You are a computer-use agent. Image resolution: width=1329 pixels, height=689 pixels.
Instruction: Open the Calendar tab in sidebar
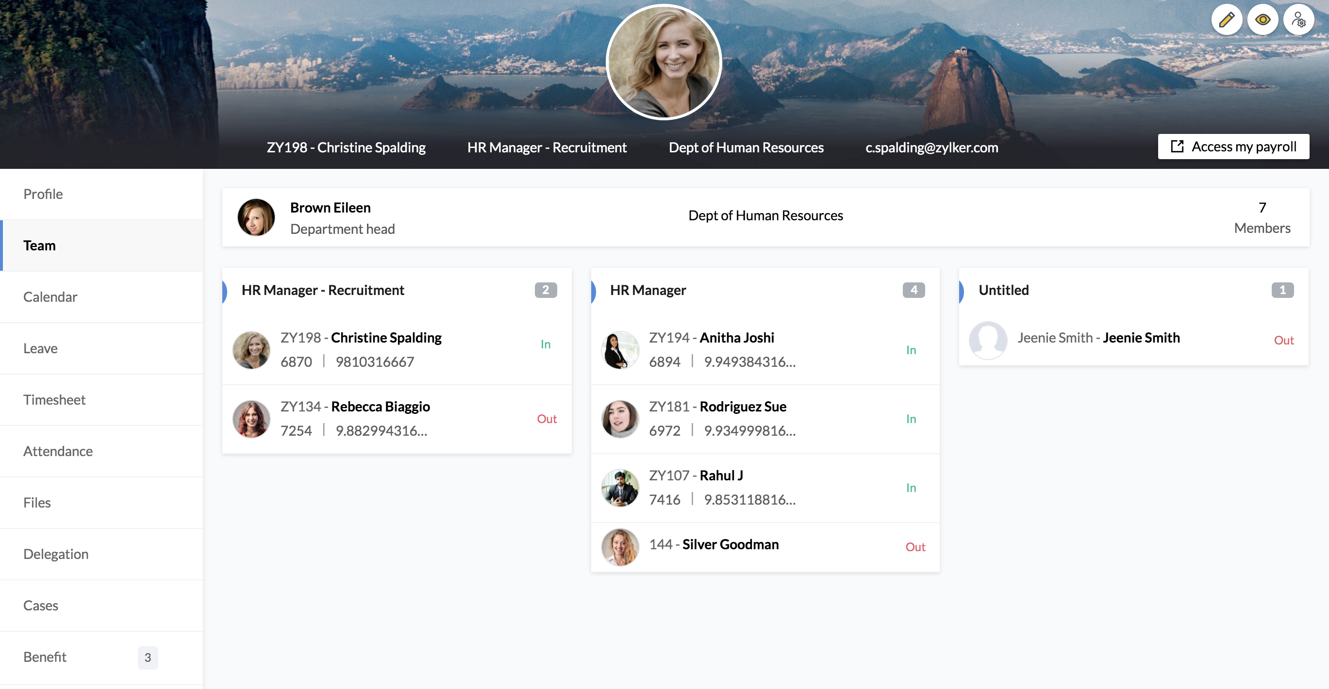(50, 297)
